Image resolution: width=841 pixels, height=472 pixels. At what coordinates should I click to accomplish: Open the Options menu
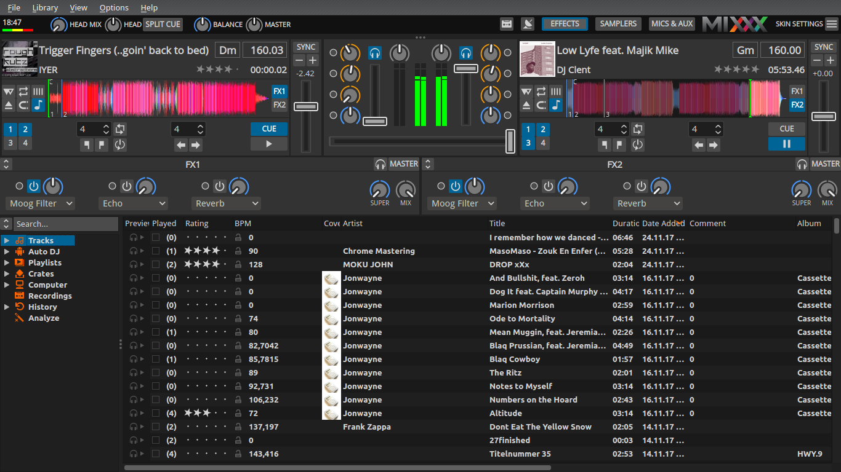pos(114,7)
